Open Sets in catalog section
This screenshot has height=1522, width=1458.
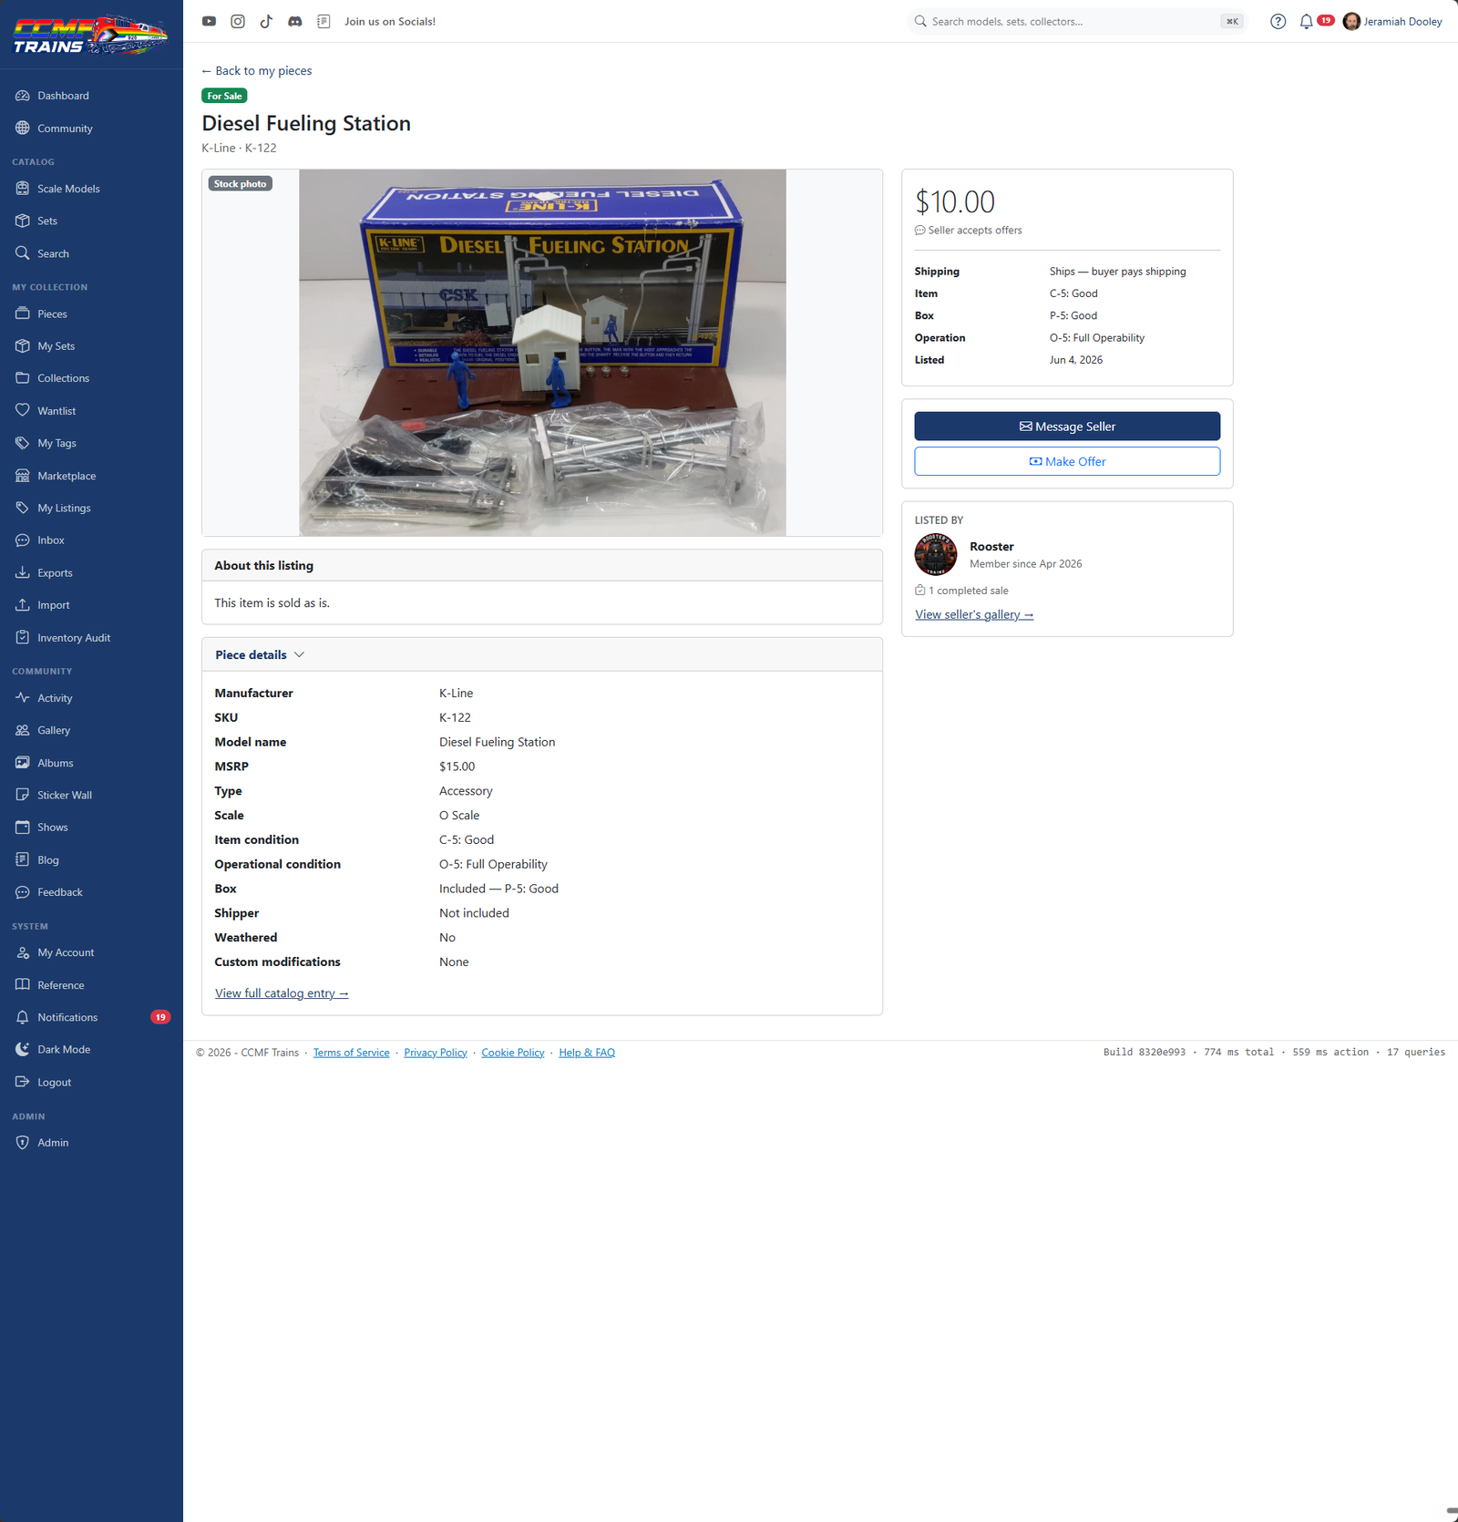click(91, 221)
